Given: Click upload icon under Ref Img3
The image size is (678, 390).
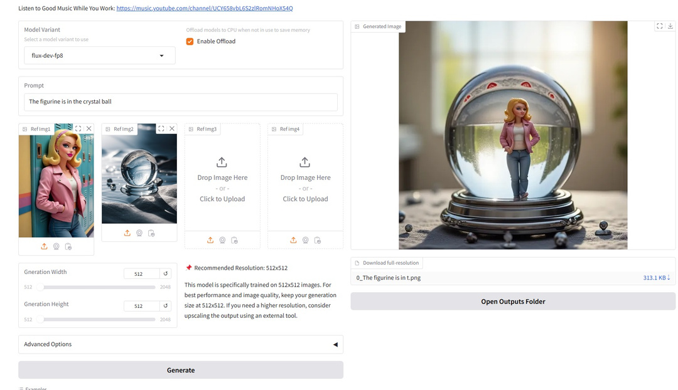Looking at the screenshot, I should (210, 240).
